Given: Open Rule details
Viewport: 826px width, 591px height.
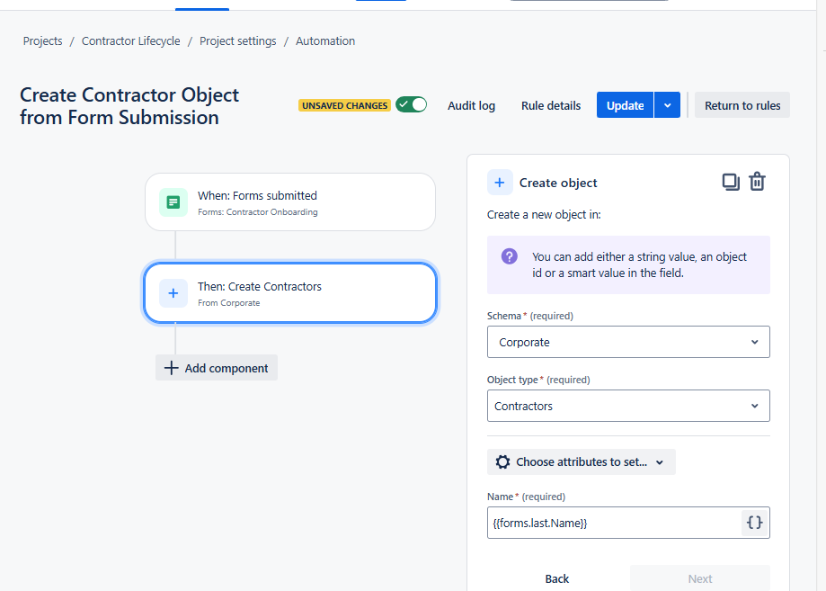Looking at the screenshot, I should coord(550,105).
